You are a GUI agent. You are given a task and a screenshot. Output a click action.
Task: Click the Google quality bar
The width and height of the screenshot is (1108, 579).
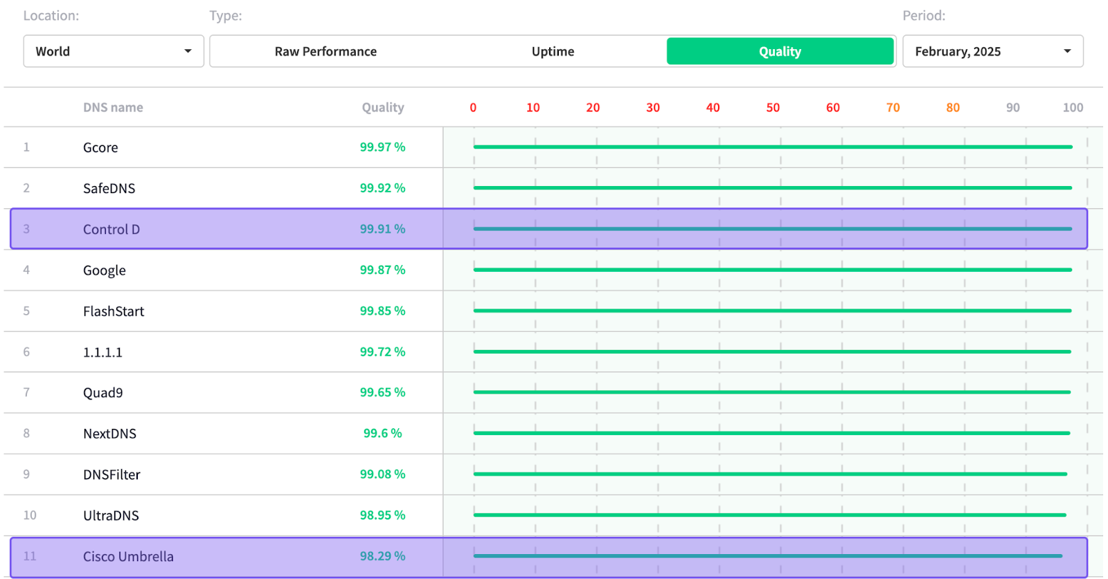click(x=773, y=270)
